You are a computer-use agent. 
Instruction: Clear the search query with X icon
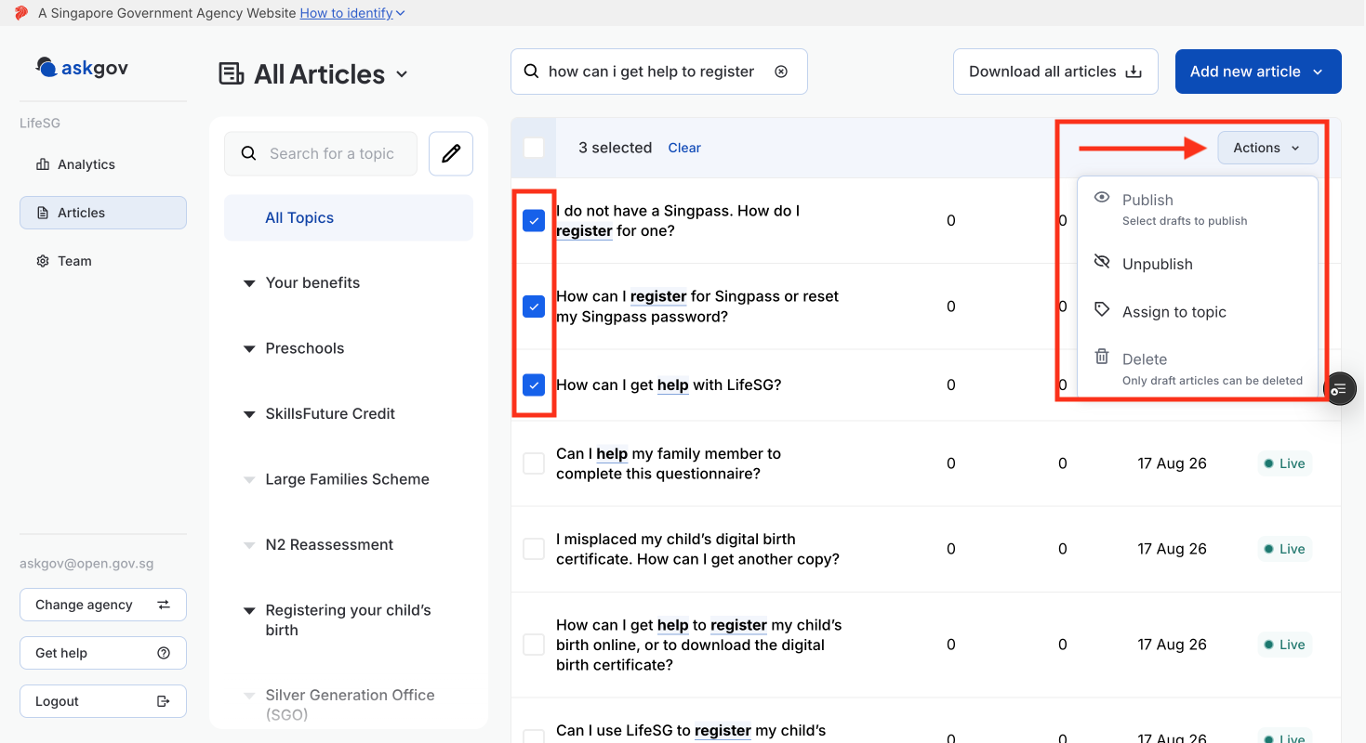click(x=781, y=72)
